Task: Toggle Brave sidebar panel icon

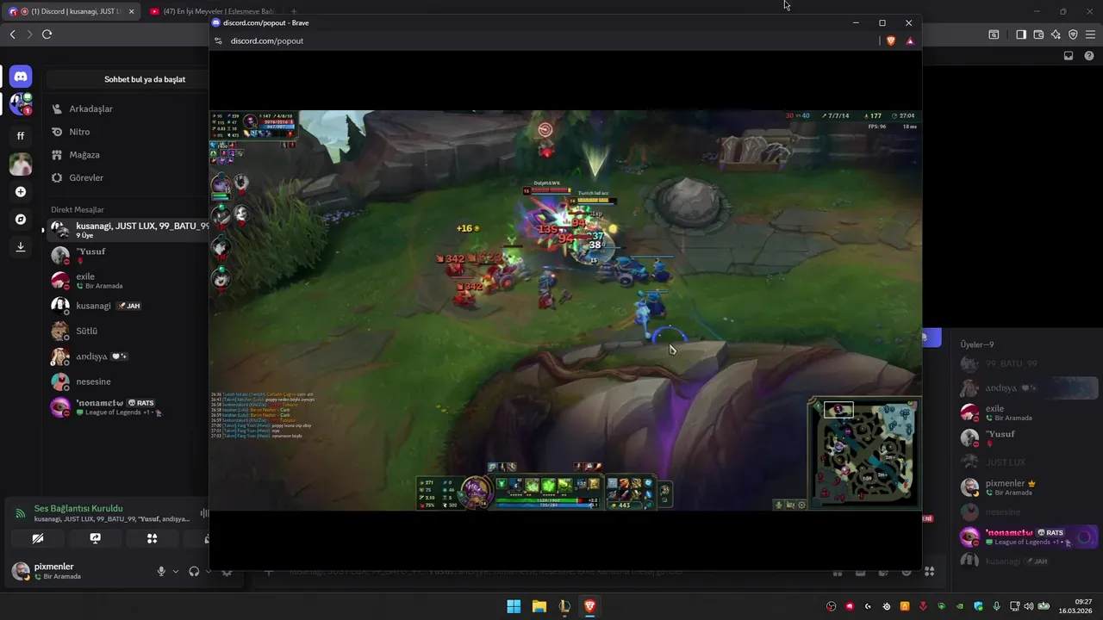Action: pos(1021,34)
